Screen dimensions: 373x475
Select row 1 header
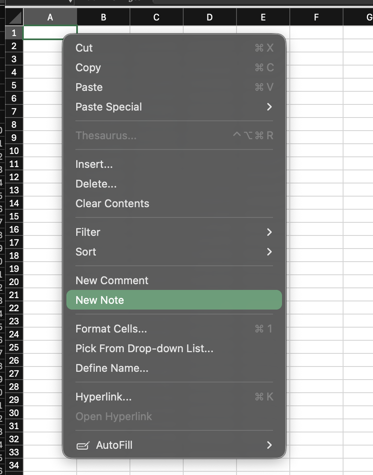tap(14, 33)
